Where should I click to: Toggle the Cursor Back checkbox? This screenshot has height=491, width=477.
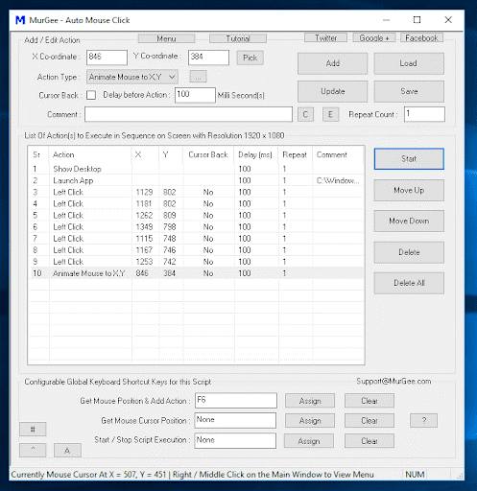click(x=91, y=95)
